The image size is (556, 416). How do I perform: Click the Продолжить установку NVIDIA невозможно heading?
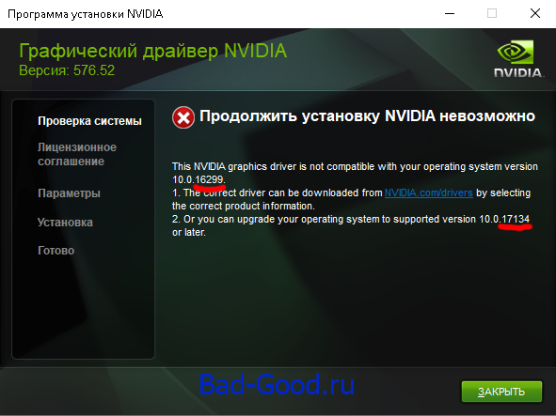pos(367,116)
